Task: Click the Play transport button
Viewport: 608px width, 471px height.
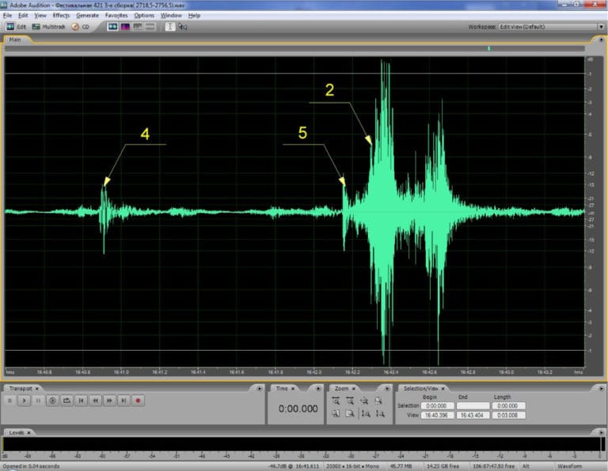Action: pyautogui.click(x=24, y=401)
